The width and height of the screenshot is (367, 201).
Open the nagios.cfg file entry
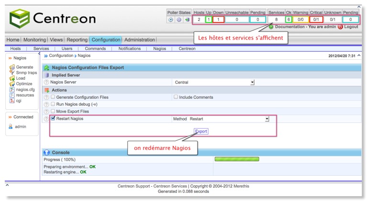click(25, 89)
